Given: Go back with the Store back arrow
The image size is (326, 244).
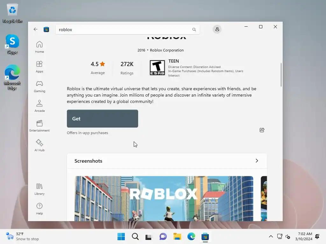Looking at the screenshot, I should coord(36,29).
